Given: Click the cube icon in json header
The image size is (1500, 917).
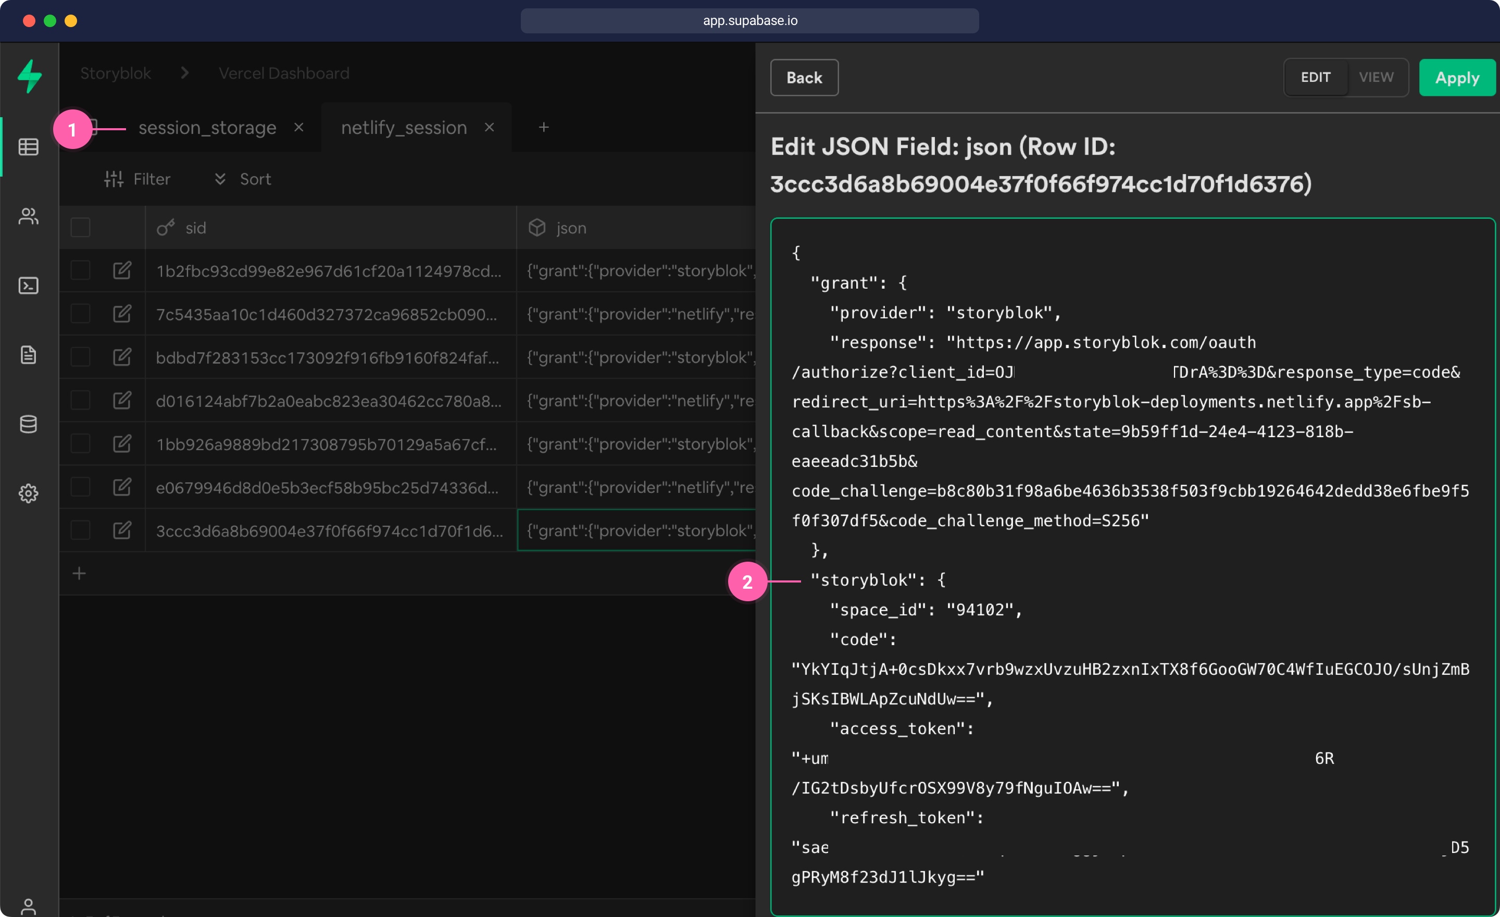Looking at the screenshot, I should click(x=536, y=227).
